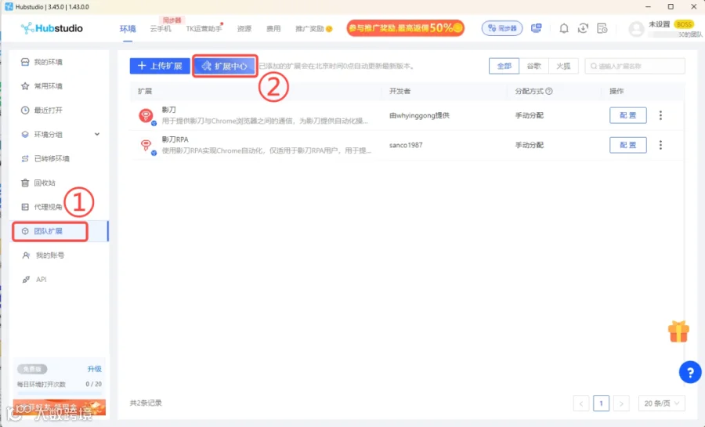Click the gift box icon
Viewport: 705px width, 427px height.
coord(678,331)
